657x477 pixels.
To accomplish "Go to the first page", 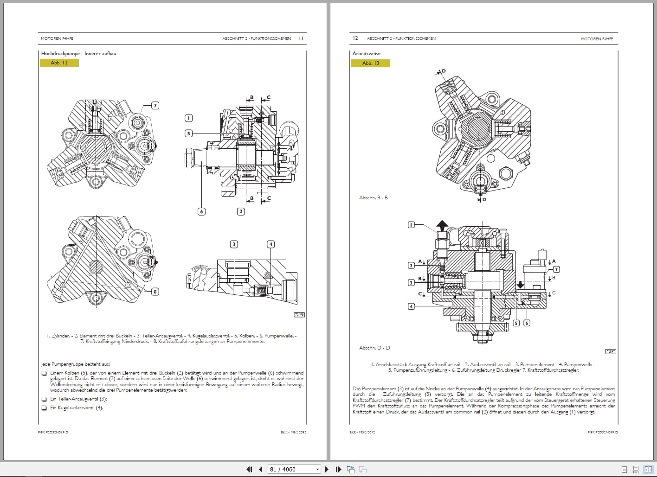I will pos(249,469).
